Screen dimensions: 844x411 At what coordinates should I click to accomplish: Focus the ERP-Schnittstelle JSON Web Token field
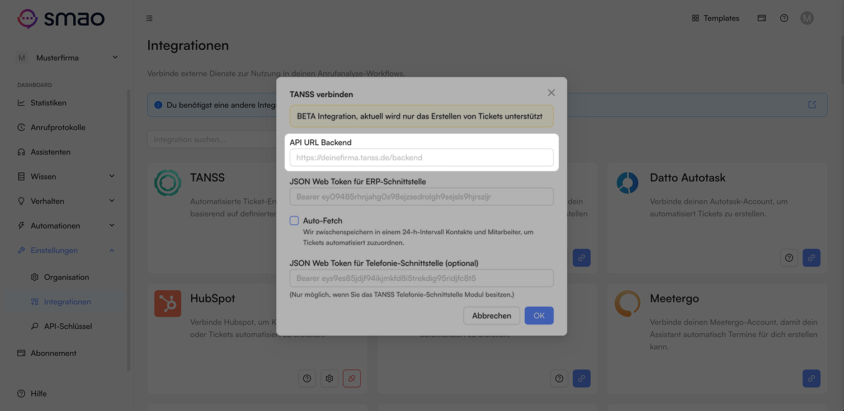tap(422, 197)
